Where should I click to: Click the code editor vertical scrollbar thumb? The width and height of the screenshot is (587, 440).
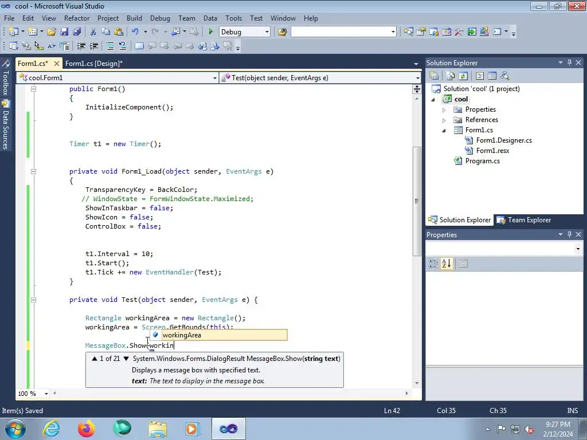[417, 201]
